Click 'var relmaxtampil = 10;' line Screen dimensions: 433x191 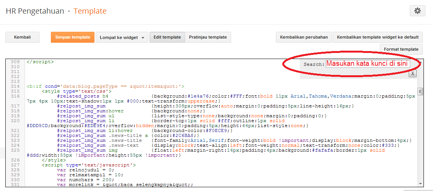pyautogui.click(x=90, y=175)
